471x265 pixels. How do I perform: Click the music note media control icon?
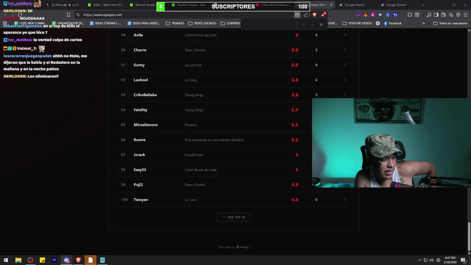coord(429,15)
